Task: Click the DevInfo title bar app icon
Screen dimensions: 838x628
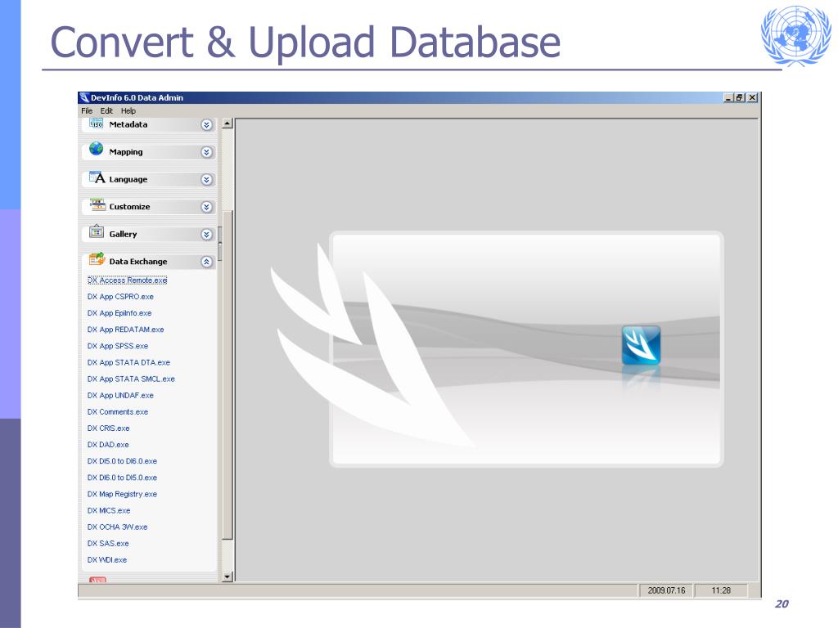Action: pyautogui.click(x=84, y=97)
